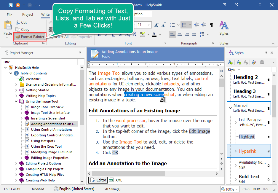Click the hotspots hyperlink in the document
The height and width of the screenshot is (193, 278).
click(x=171, y=84)
